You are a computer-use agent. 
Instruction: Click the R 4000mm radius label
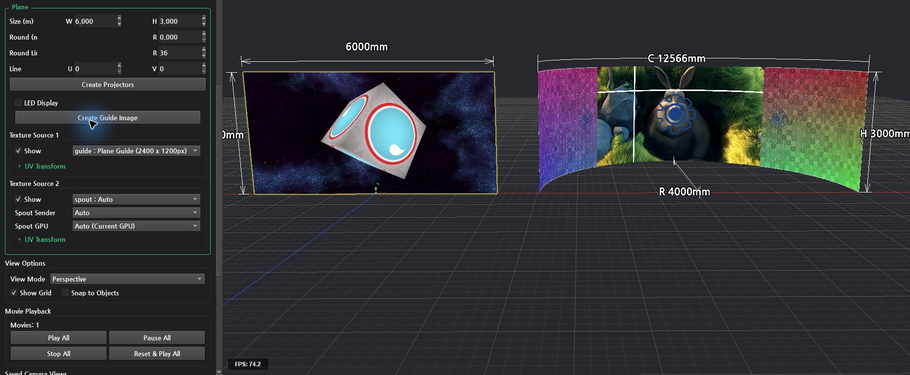click(x=684, y=192)
